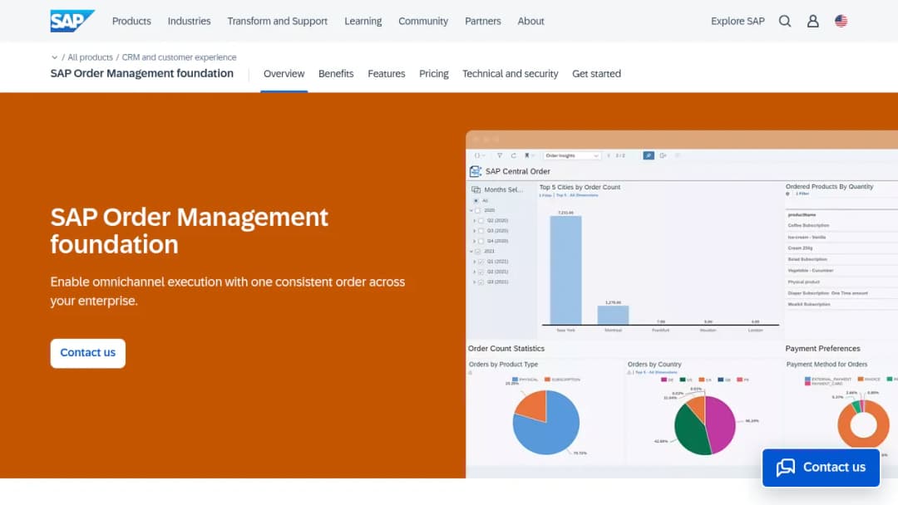898x505 pixels.
Task: Open Transform and Support menu
Action: [x=277, y=21]
